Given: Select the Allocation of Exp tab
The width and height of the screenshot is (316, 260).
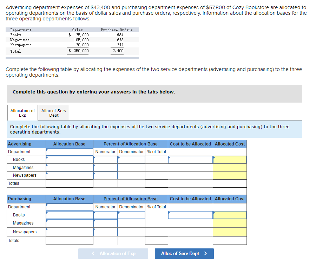Looking at the screenshot, I should click(x=22, y=112).
